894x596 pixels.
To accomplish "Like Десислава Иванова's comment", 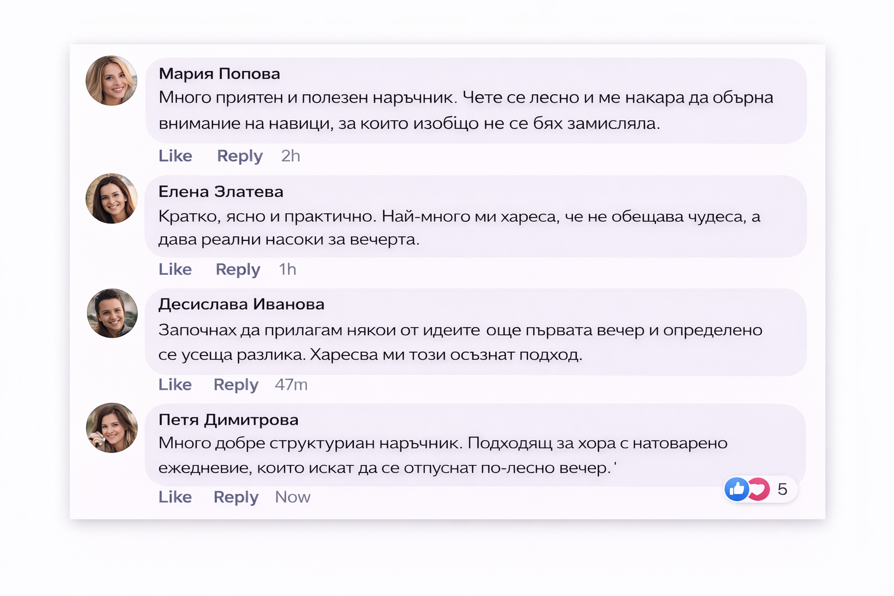I will tap(175, 385).
